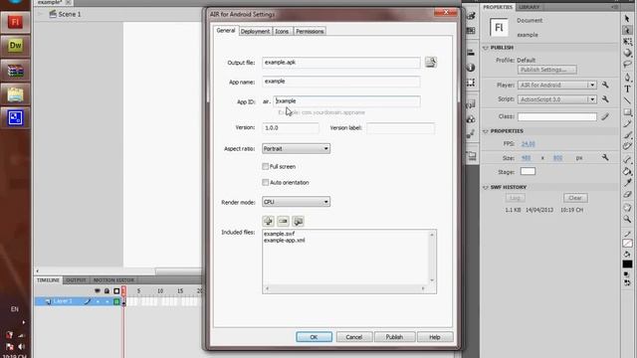
Task: Open Player settings wrench icon
Action: coord(605,85)
